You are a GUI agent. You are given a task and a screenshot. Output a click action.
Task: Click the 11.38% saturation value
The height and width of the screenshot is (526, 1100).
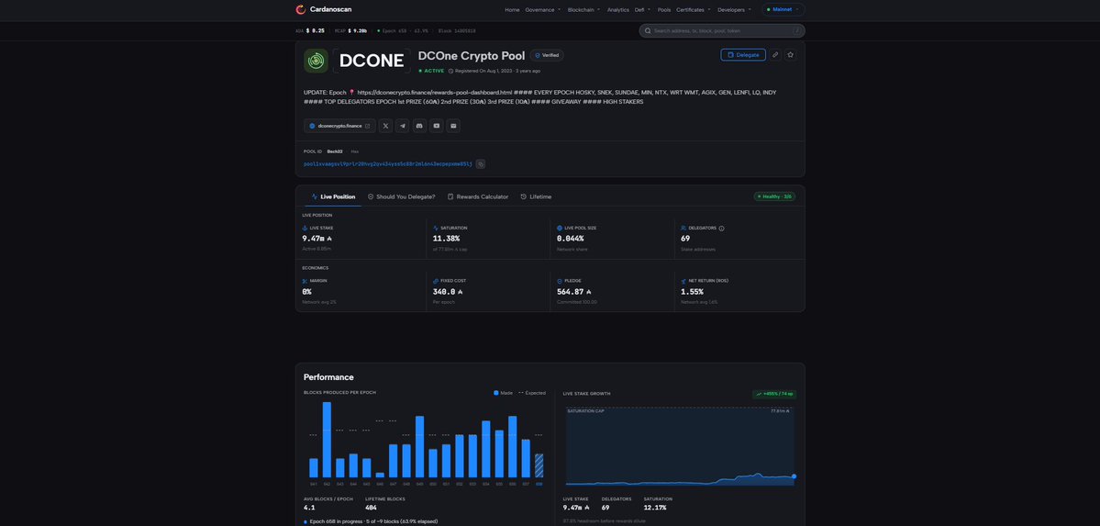coord(445,239)
